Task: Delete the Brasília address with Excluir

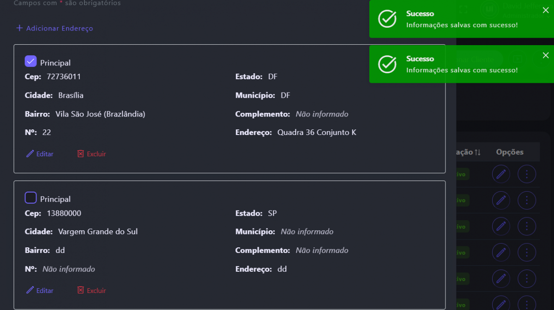Action: tap(91, 154)
